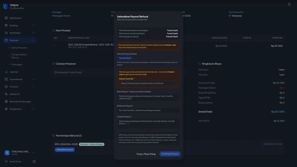The width and height of the screenshot is (297, 167).
Task: Collapse sidebar using panel icon
Action: (x=34, y=161)
